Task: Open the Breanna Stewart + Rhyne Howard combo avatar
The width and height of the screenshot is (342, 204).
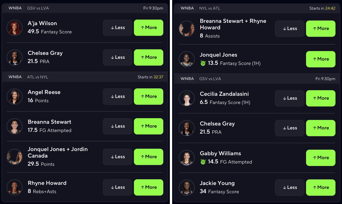Action: [x=187, y=28]
